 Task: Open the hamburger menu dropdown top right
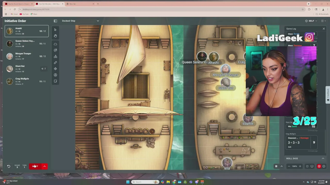coord(323,21)
